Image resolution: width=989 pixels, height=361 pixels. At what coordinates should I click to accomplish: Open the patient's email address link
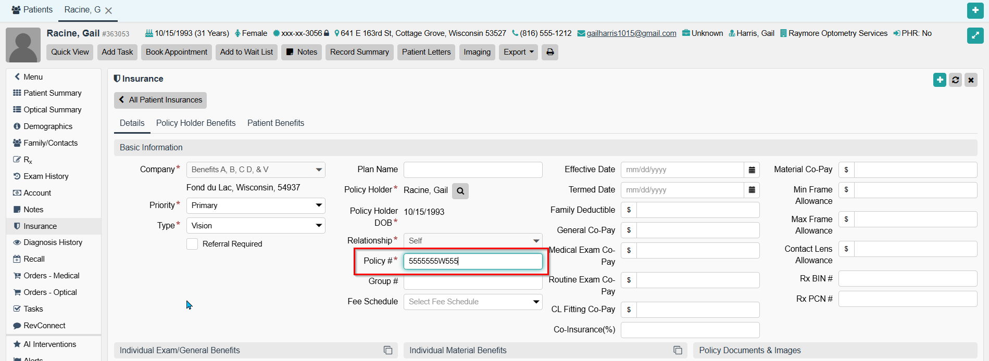(631, 33)
